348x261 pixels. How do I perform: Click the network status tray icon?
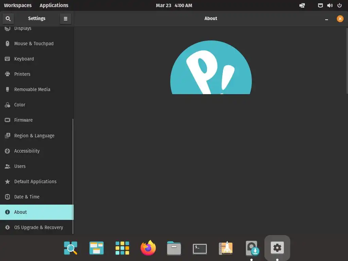pos(302,5)
